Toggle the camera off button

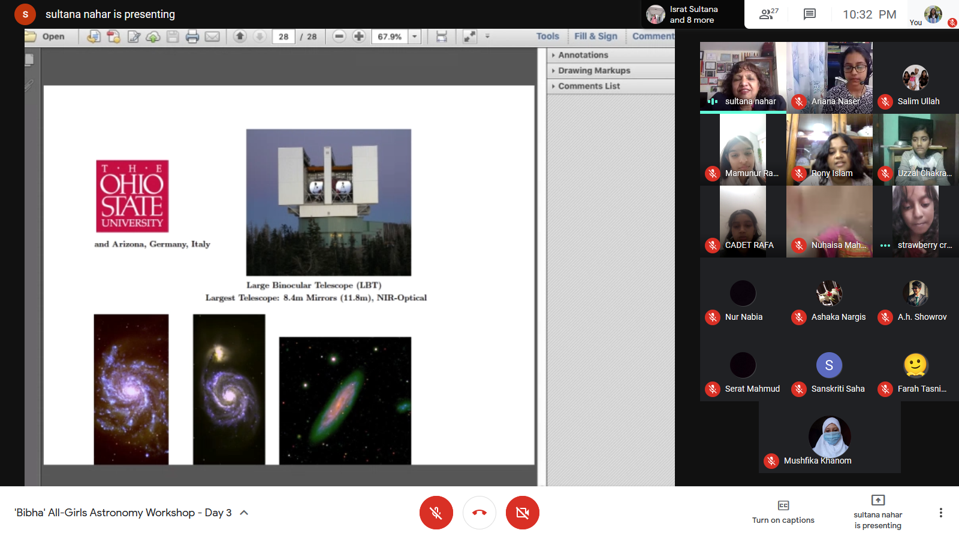click(x=522, y=513)
